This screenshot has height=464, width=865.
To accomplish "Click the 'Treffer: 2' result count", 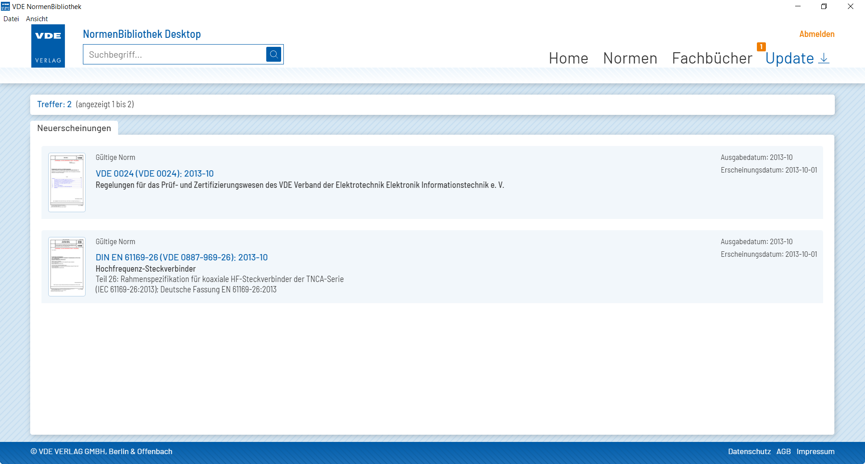I will pos(55,105).
